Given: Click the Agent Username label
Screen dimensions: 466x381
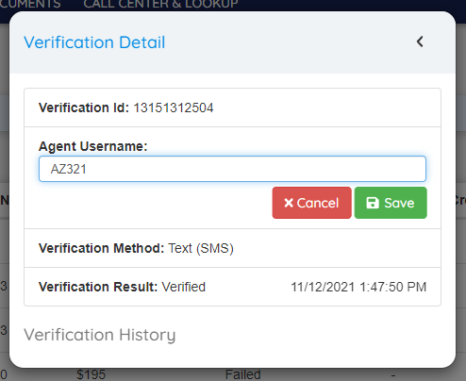Looking at the screenshot, I should [93, 146].
